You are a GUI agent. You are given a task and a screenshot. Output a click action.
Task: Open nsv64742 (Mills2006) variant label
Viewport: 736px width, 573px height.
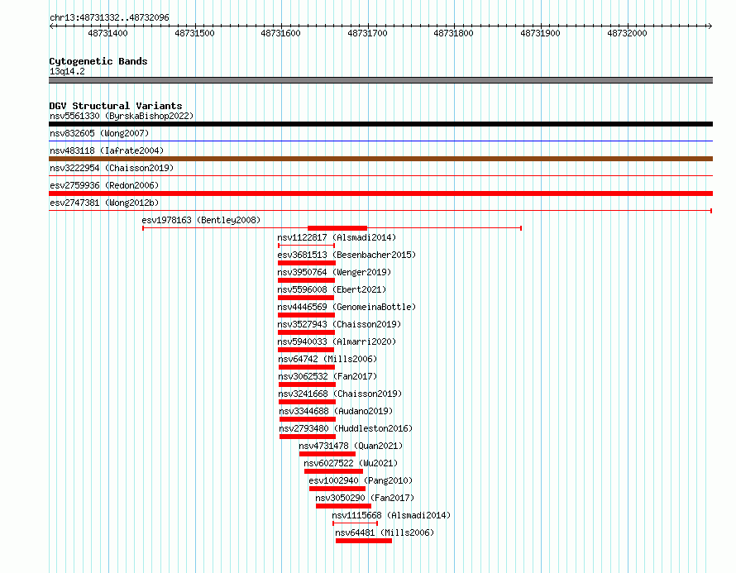(x=327, y=359)
